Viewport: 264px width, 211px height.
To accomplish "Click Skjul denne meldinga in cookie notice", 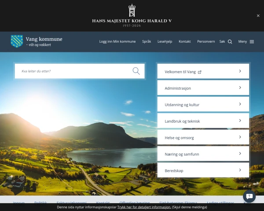I will pos(189,207).
